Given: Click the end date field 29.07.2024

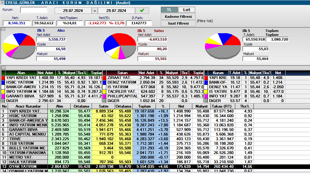Looking at the screenshot, I should (x=116, y=11).
